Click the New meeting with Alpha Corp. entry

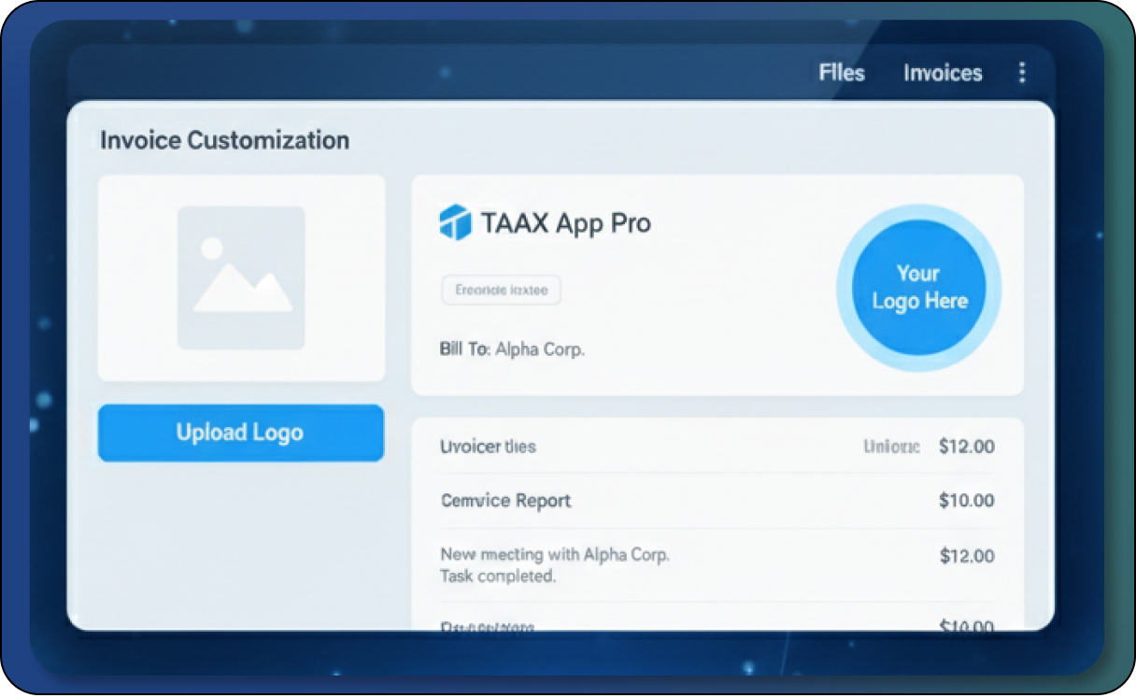pos(554,554)
